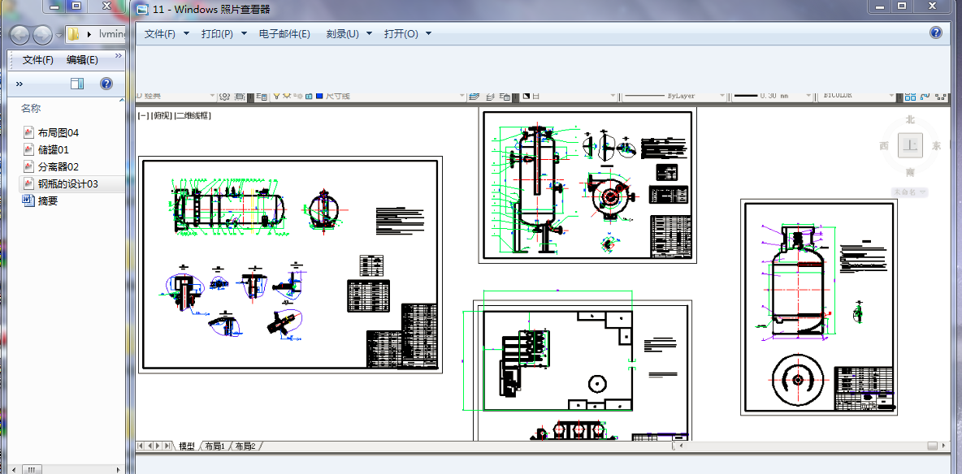Click the curved-arrow icon near toolbar's right end
Image resolution: width=962 pixels, height=474 pixels.
(x=925, y=96)
